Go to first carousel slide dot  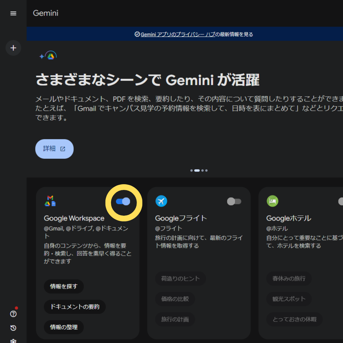tap(192, 171)
